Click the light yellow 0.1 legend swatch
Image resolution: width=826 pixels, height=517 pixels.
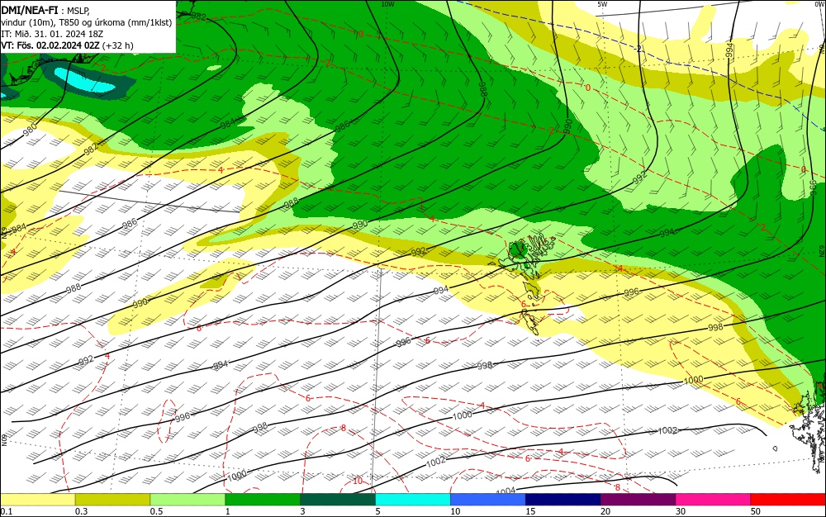[37, 500]
